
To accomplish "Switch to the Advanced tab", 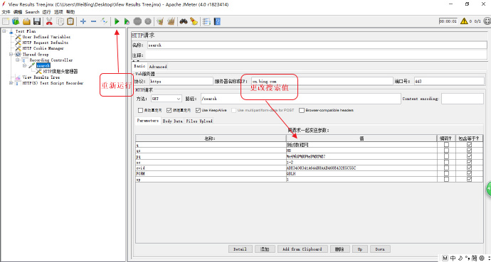I will coord(158,67).
